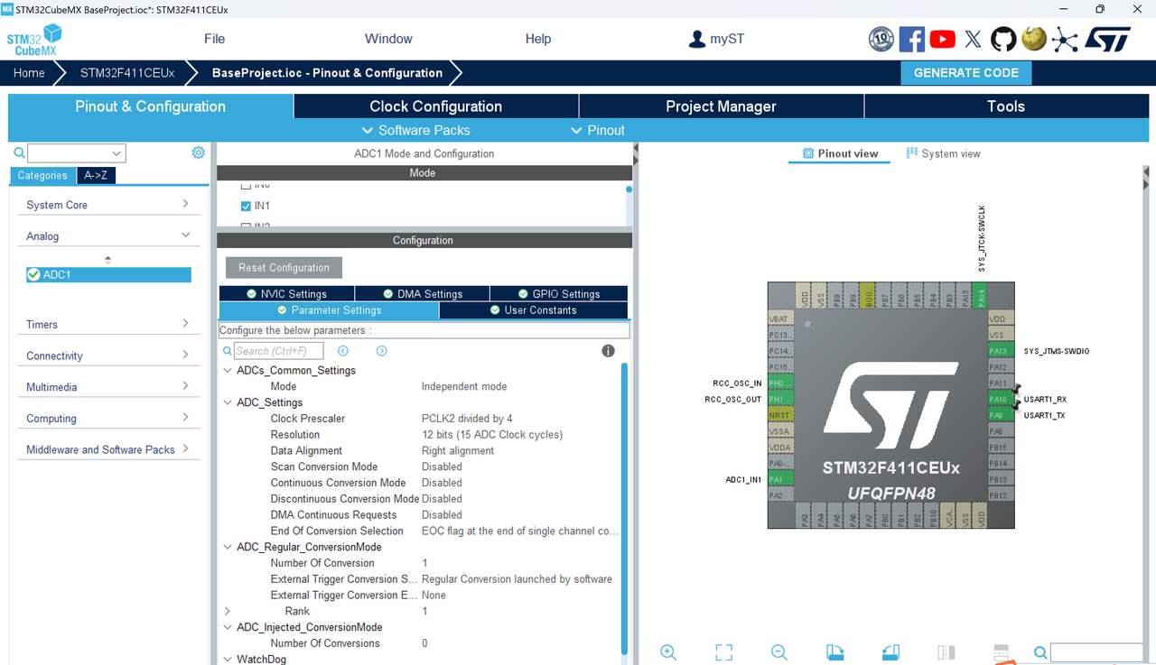Image resolution: width=1156 pixels, height=665 pixels.
Task: Click the Reset Configuration button
Action: [284, 268]
